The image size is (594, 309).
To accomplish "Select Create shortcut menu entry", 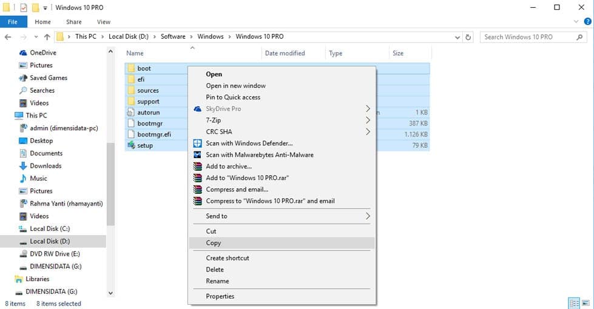I will 282,258.
